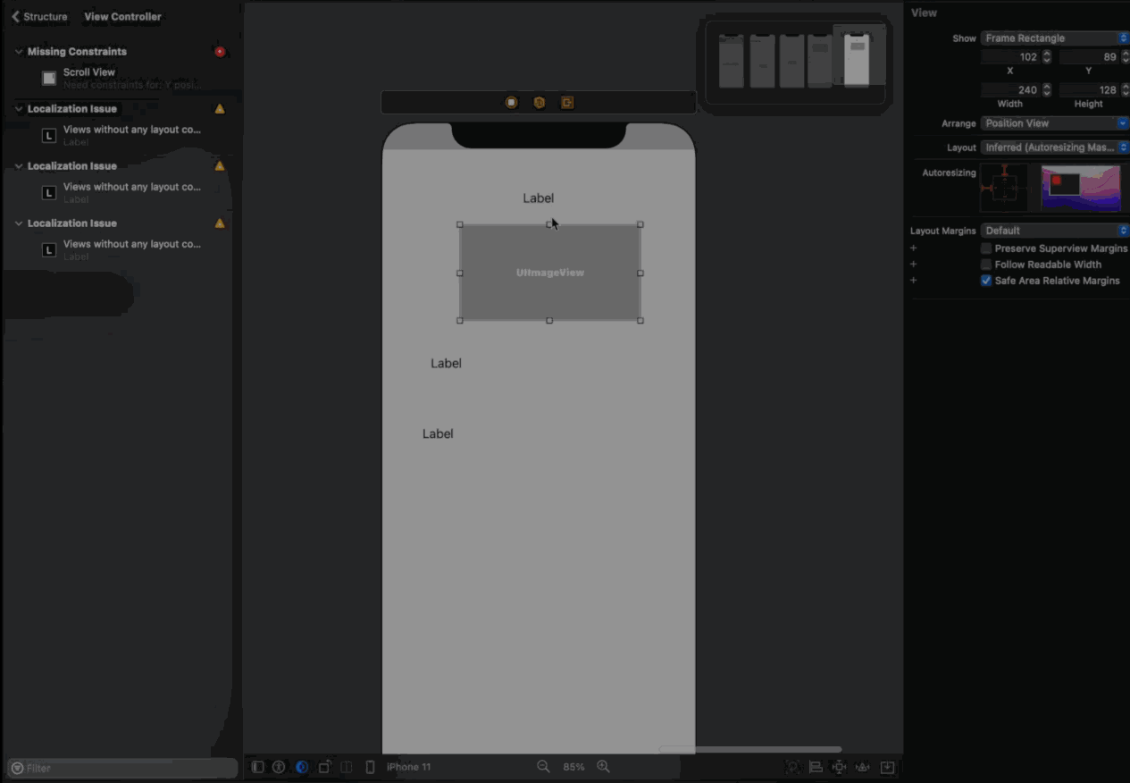Click the Height field showing 128
This screenshot has width=1130, height=783.
point(1089,90)
